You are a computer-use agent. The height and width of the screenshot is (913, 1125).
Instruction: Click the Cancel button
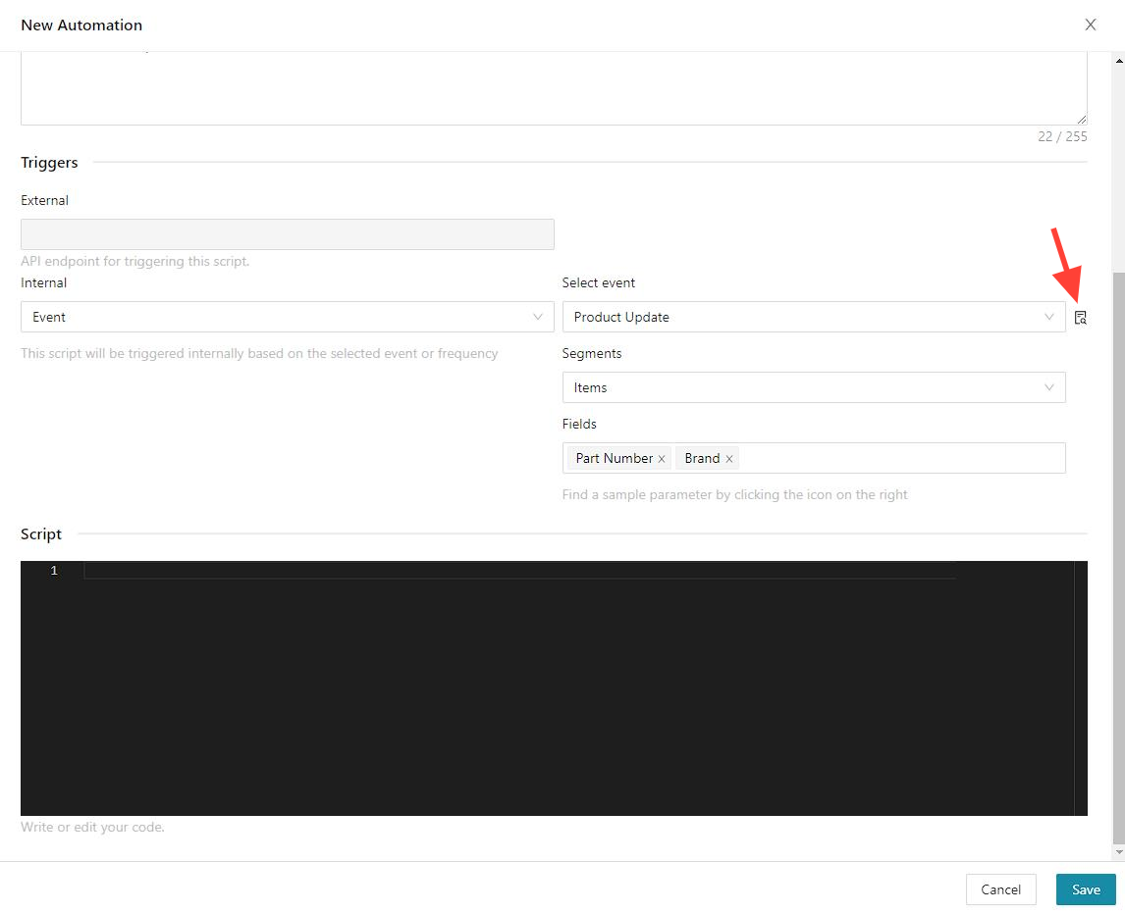click(x=1000, y=889)
